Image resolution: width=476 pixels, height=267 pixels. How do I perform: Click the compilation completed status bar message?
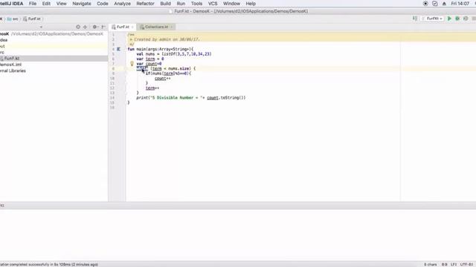click(49, 264)
